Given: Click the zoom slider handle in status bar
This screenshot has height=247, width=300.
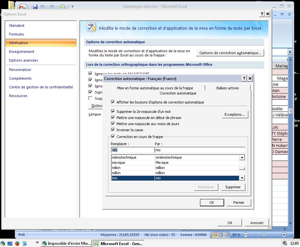Looking at the screenshot, I should click(264, 235).
